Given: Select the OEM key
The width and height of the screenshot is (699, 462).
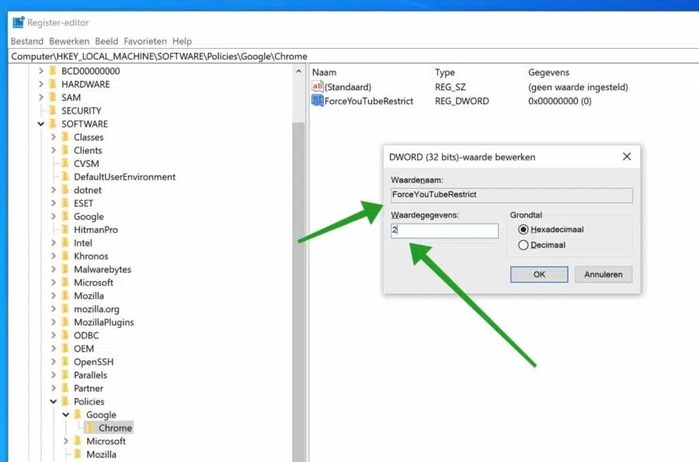Looking at the screenshot, I should pyautogui.click(x=84, y=349).
